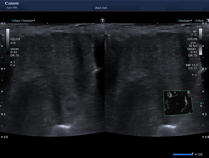The width and height of the screenshot is (209, 158).
Task: Click the F:3 parameter label
Action: coord(194,75)
